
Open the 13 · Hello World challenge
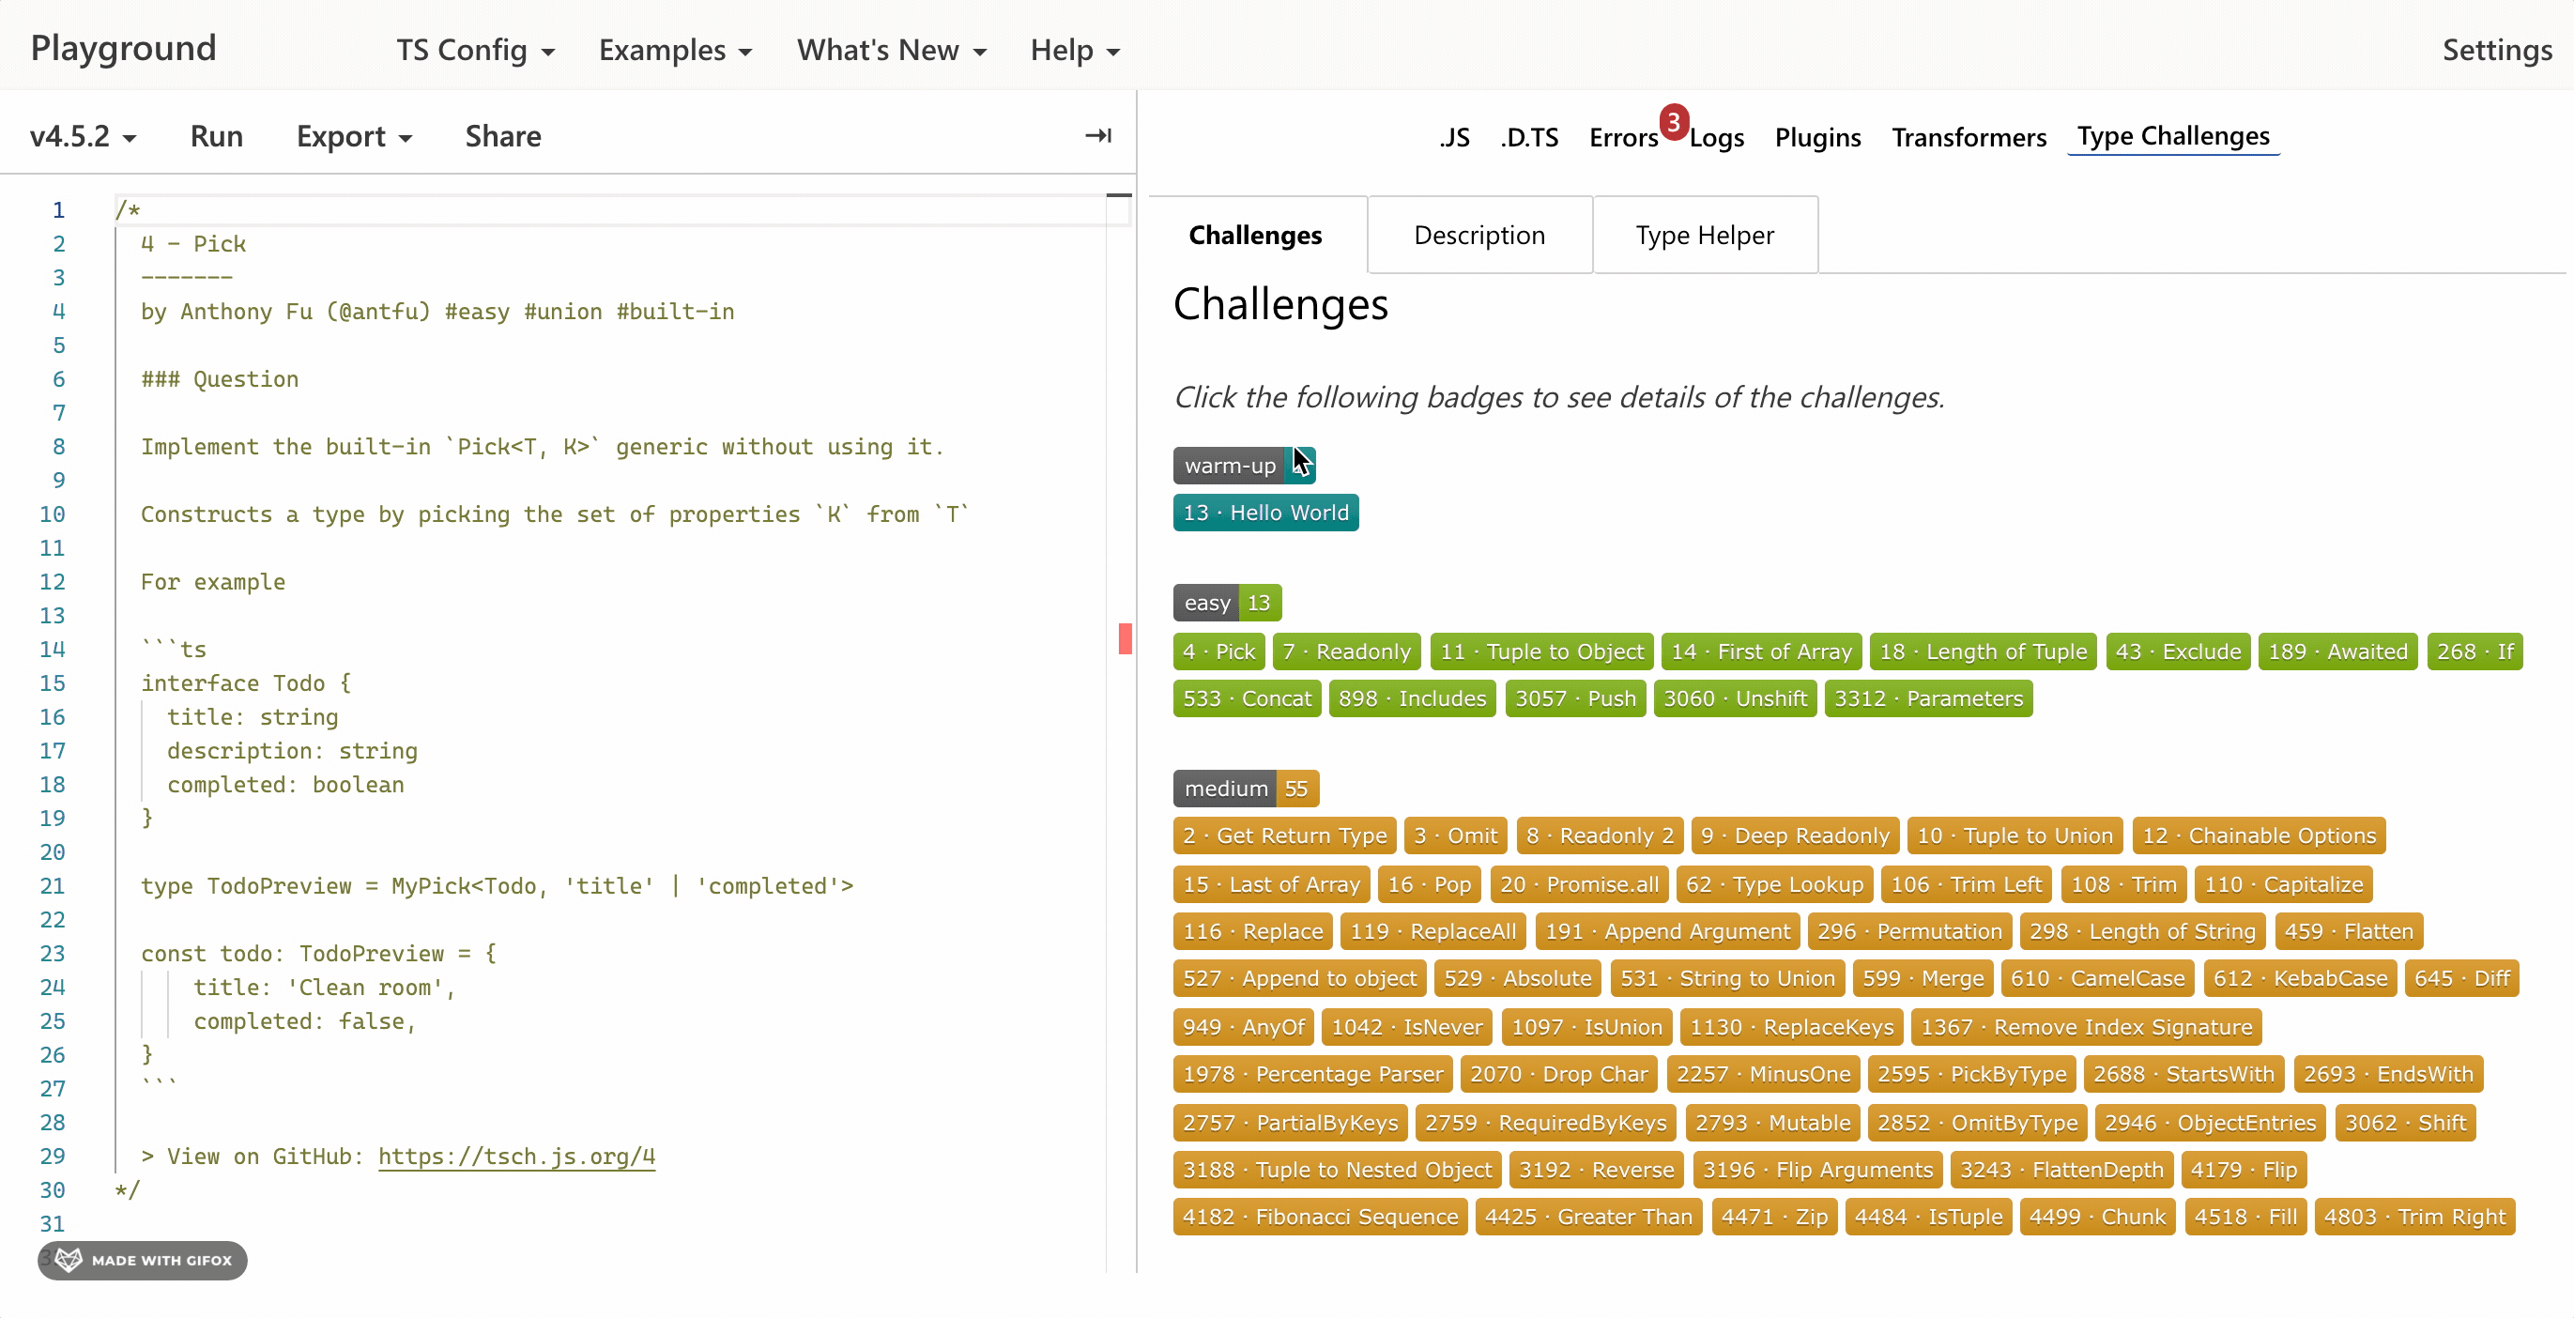[x=1265, y=513]
